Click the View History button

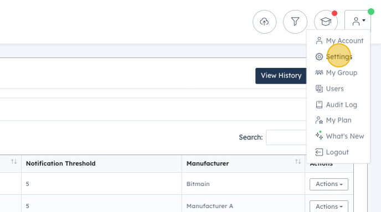281,76
